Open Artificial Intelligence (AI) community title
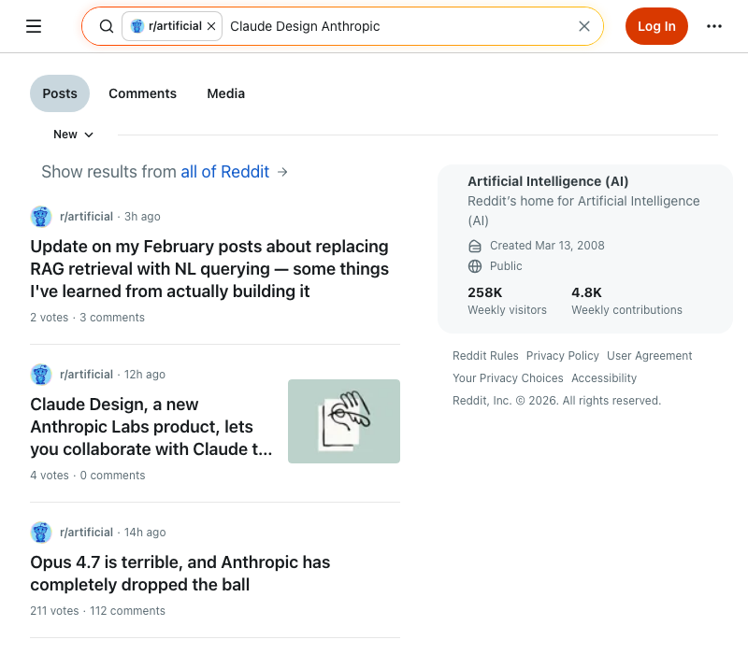 pos(548,181)
